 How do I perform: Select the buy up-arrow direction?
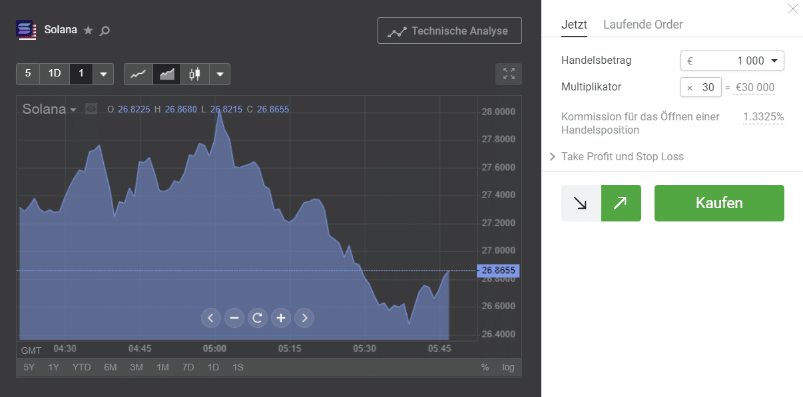[x=621, y=203]
